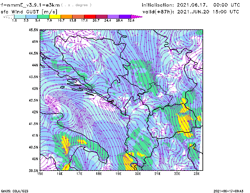The height and width of the screenshot is (193, 250).
Task: Click the light blue legend swatch after 3.3
Action: click(32, 17)
